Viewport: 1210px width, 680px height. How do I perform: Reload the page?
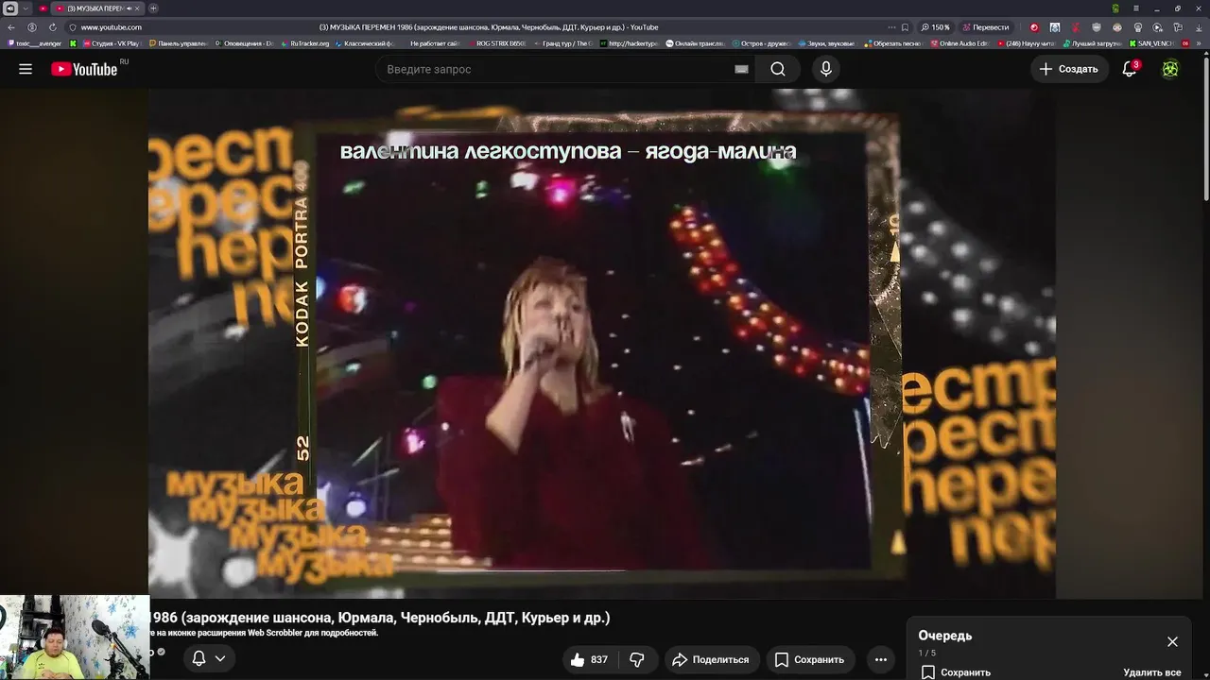pos(52,27)
